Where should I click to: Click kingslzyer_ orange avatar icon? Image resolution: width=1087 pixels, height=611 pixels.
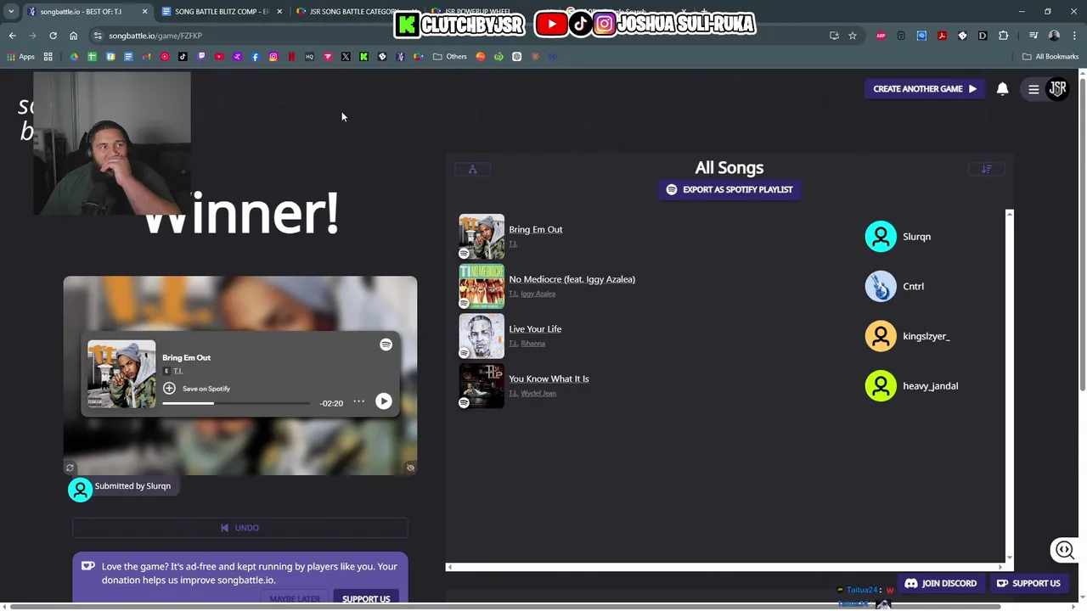pos(881,336)
